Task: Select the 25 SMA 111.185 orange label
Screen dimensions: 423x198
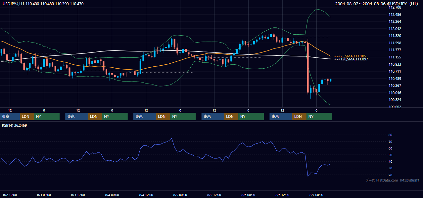Action: (x=350, y=56)
